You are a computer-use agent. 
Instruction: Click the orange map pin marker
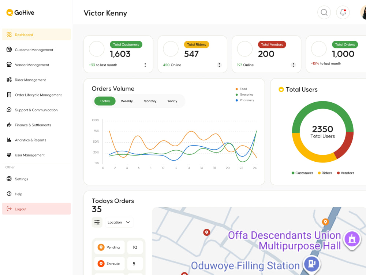[x=325, y=222]
